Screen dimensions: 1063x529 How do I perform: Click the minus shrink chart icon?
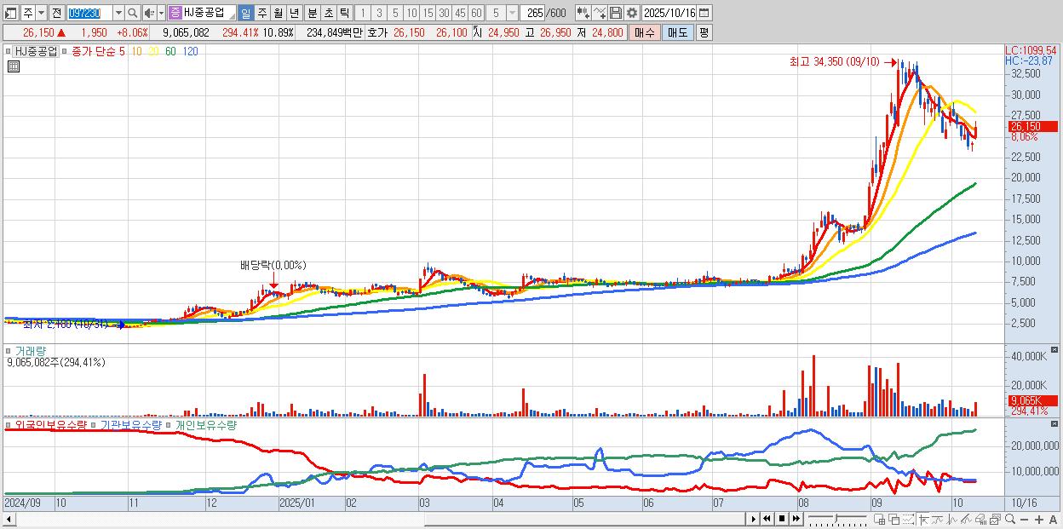[1024, 519]
